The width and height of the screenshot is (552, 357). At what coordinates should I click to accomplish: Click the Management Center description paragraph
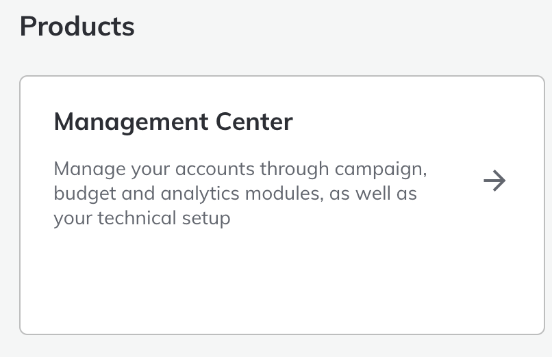[x=236, y=194]
